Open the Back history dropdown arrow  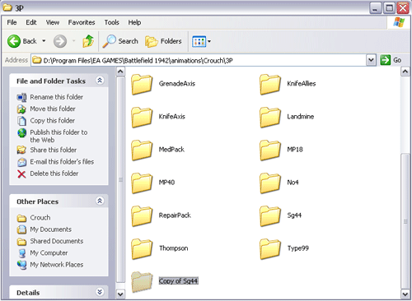coord(44,41)
